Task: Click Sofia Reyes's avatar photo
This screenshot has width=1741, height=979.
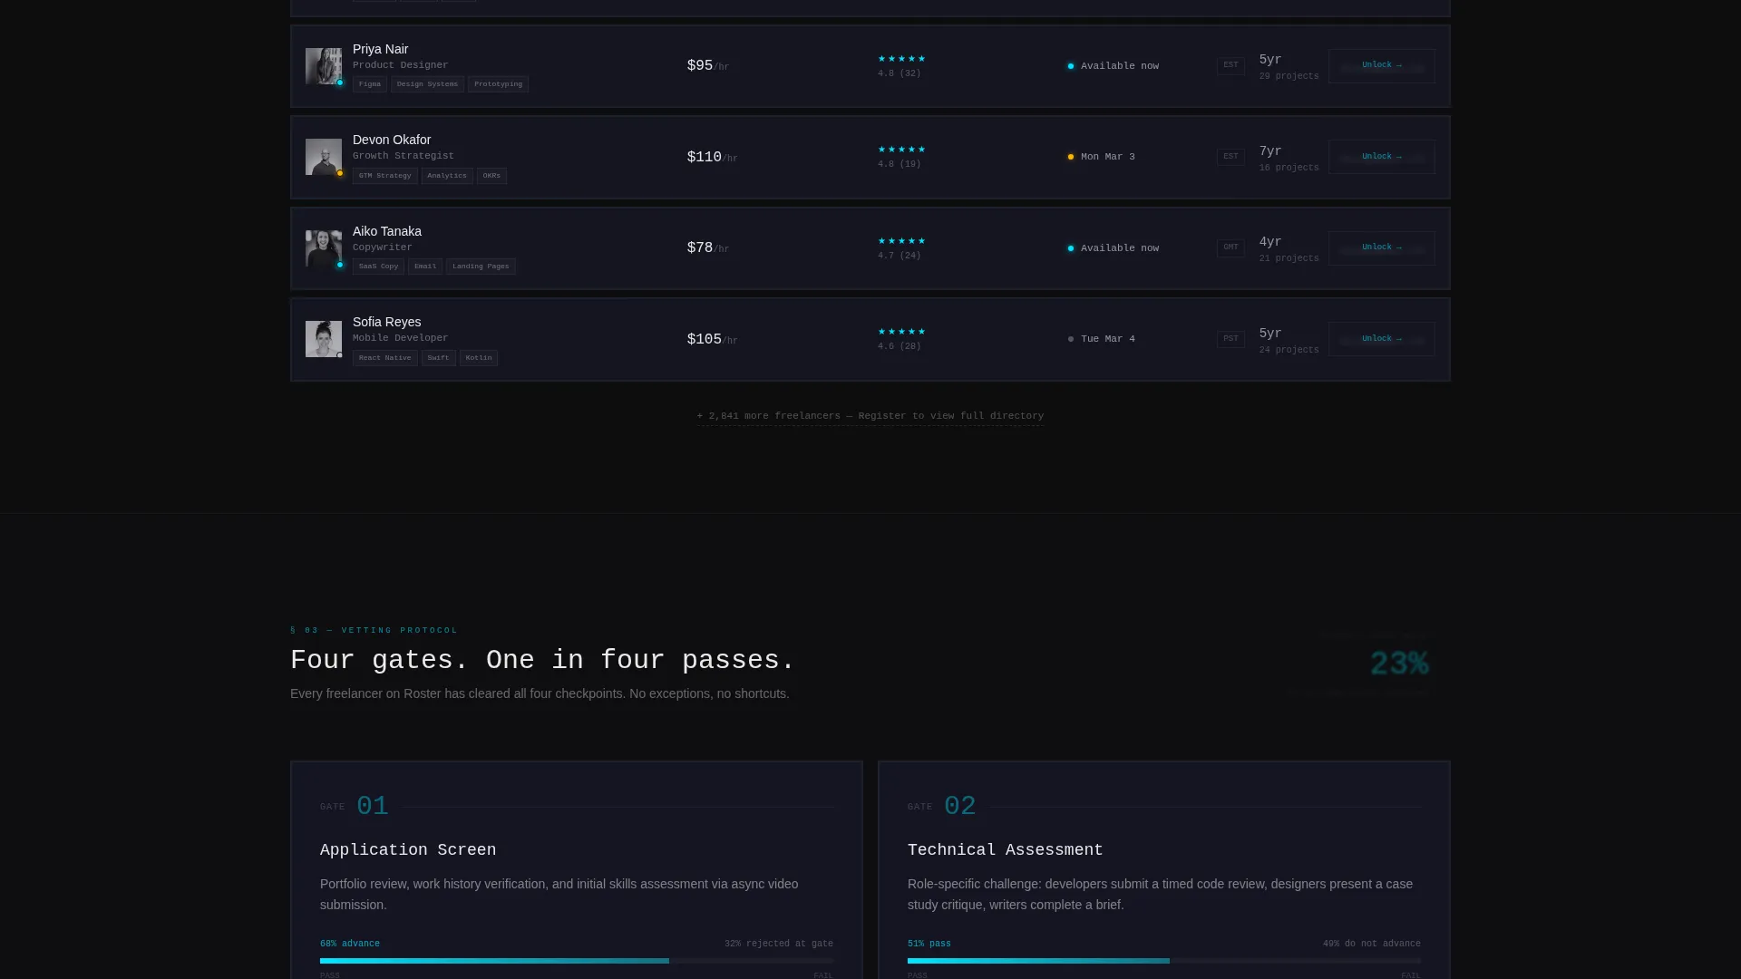Action: (324, 339)
